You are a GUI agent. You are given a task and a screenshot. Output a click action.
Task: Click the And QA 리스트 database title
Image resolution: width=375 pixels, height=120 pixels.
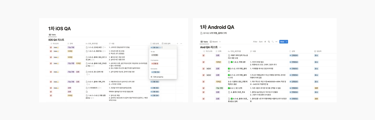[209, 47]
